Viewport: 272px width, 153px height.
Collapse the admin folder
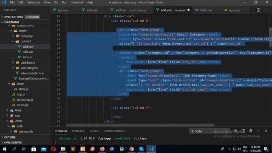point(23,31)
